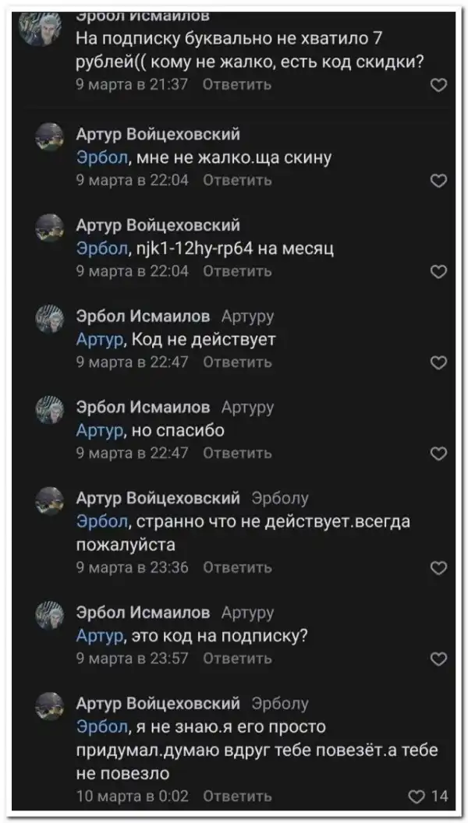The image size is (468, 823).
Task: Like the "мне не жалко.ща скину" comment
Action: pos(439,181)
